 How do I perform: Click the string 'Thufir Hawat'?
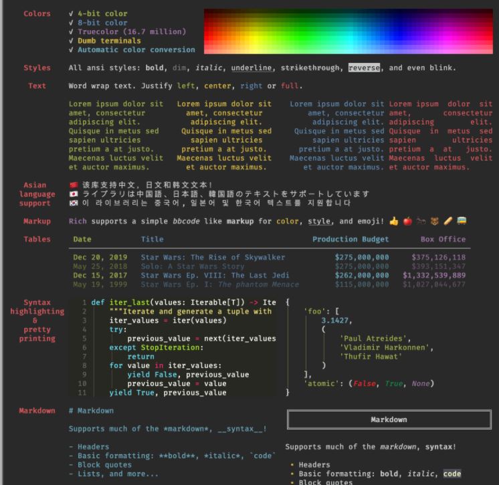371,357
